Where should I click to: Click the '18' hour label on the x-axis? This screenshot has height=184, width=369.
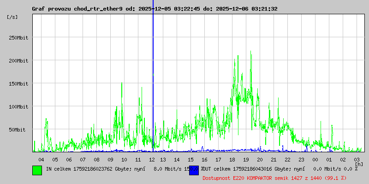click(232, 159)
